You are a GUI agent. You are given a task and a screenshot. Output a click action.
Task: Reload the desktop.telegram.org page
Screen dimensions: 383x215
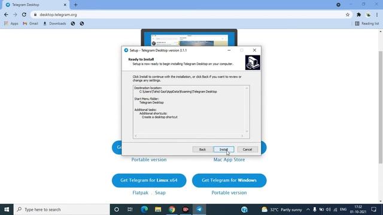(24, 14)
